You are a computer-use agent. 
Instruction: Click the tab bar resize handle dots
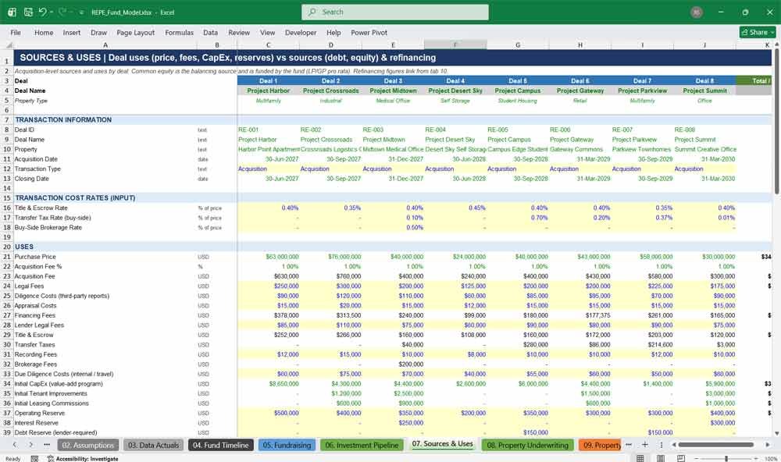pos(662,445)
